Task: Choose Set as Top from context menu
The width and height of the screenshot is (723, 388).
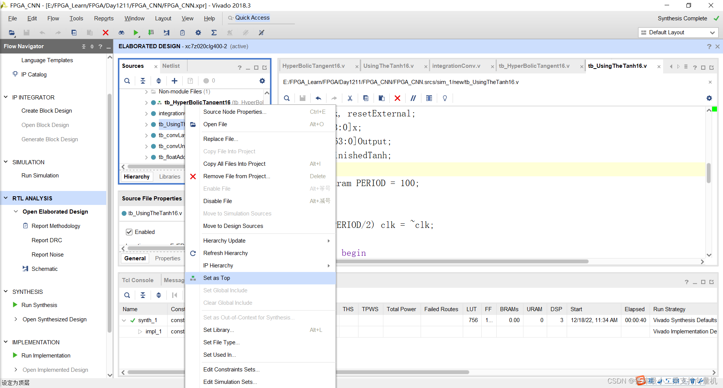Action: 217,278
